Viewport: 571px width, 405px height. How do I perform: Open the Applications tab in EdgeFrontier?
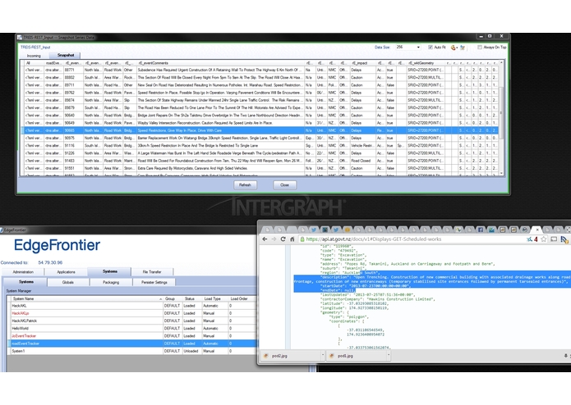pyautogui.click(x=66, y=271)
